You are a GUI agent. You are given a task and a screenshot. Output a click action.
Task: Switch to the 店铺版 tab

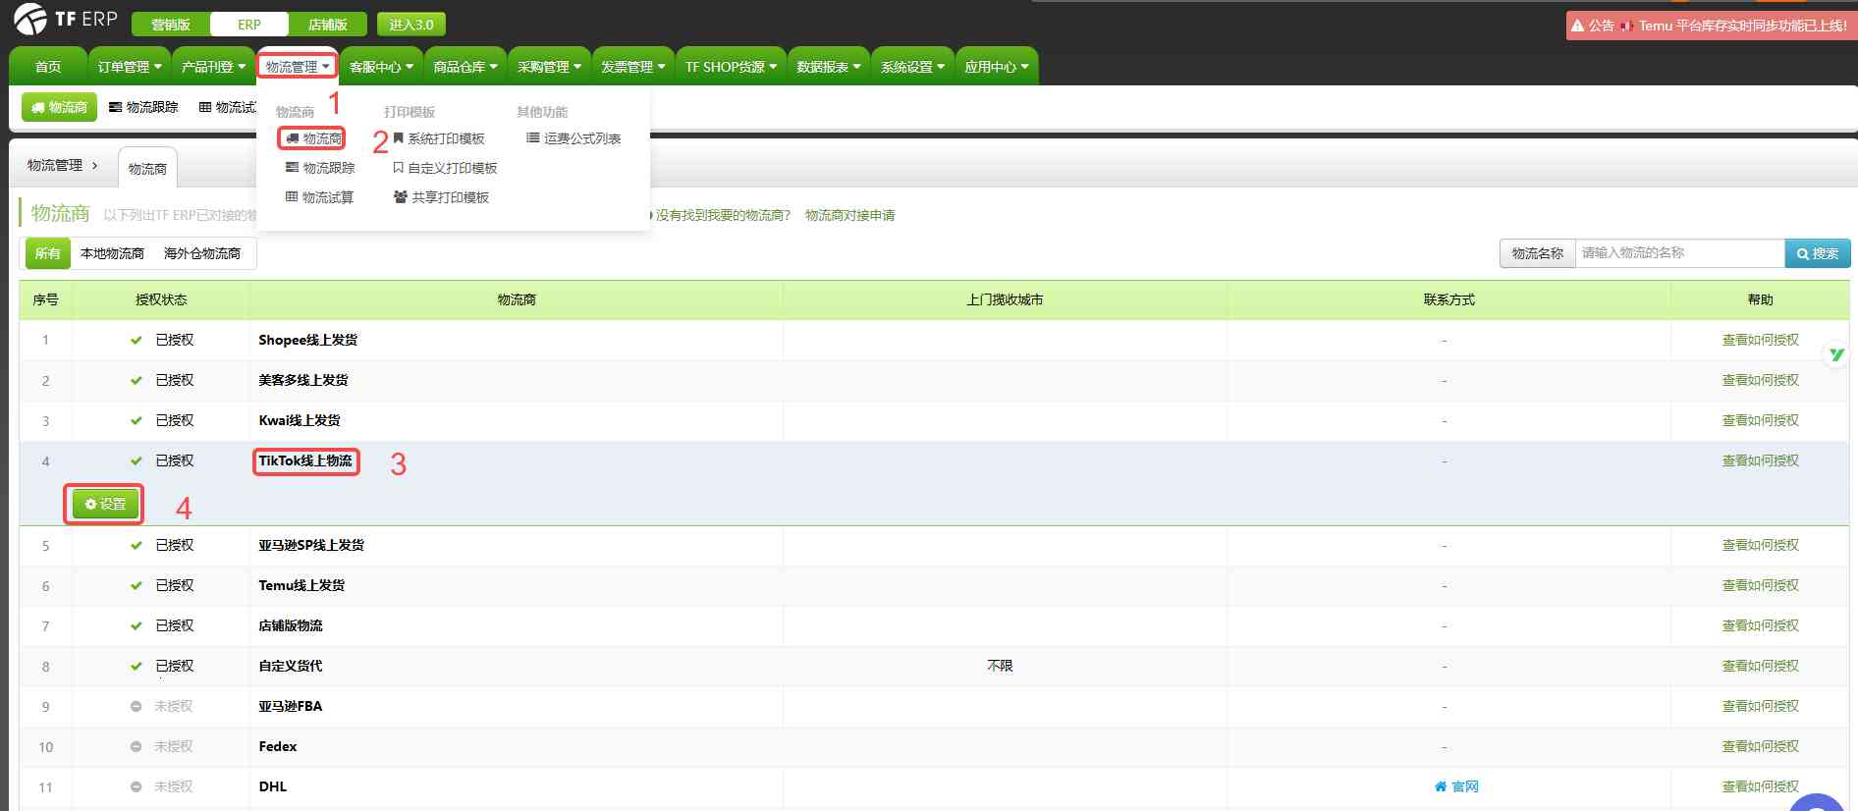click(x=327, y=25)
